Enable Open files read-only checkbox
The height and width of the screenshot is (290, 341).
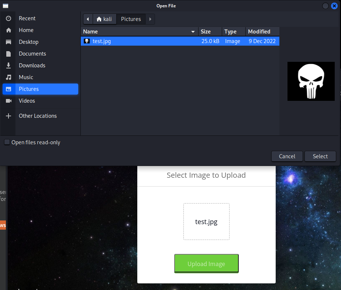[7, 142]
